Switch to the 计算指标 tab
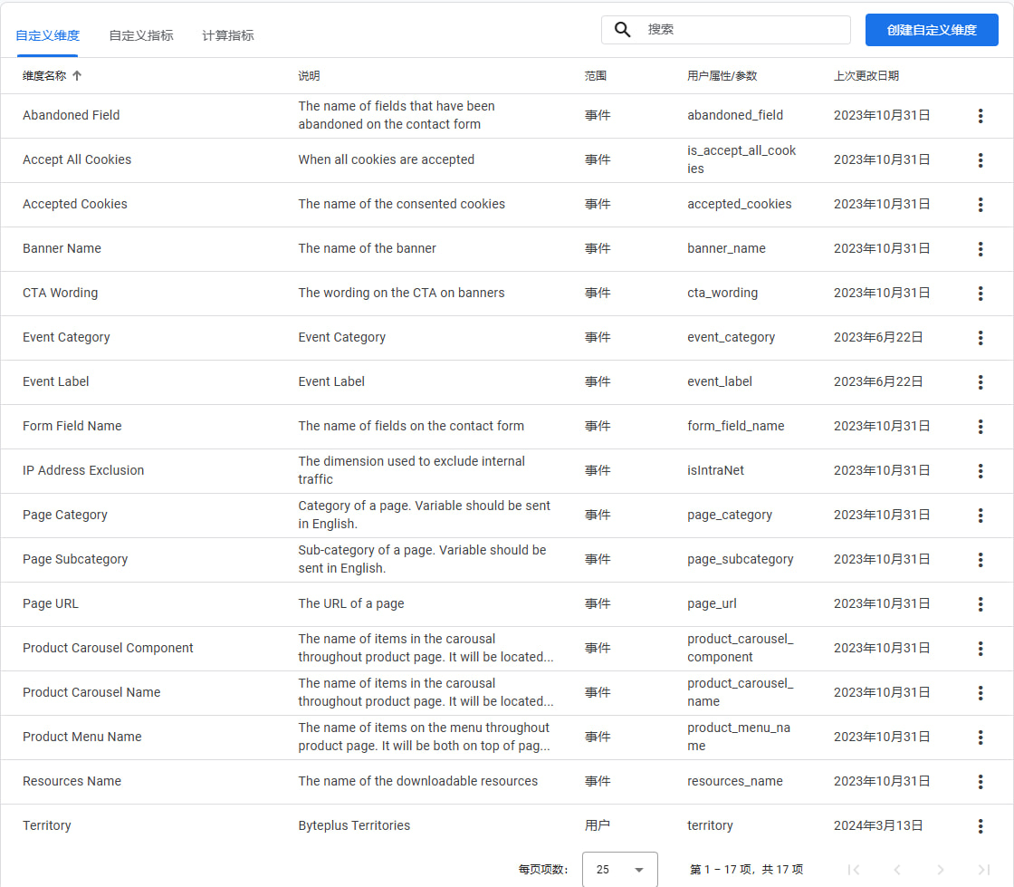This screenshot has height=887, width=1014. [228, 36]
